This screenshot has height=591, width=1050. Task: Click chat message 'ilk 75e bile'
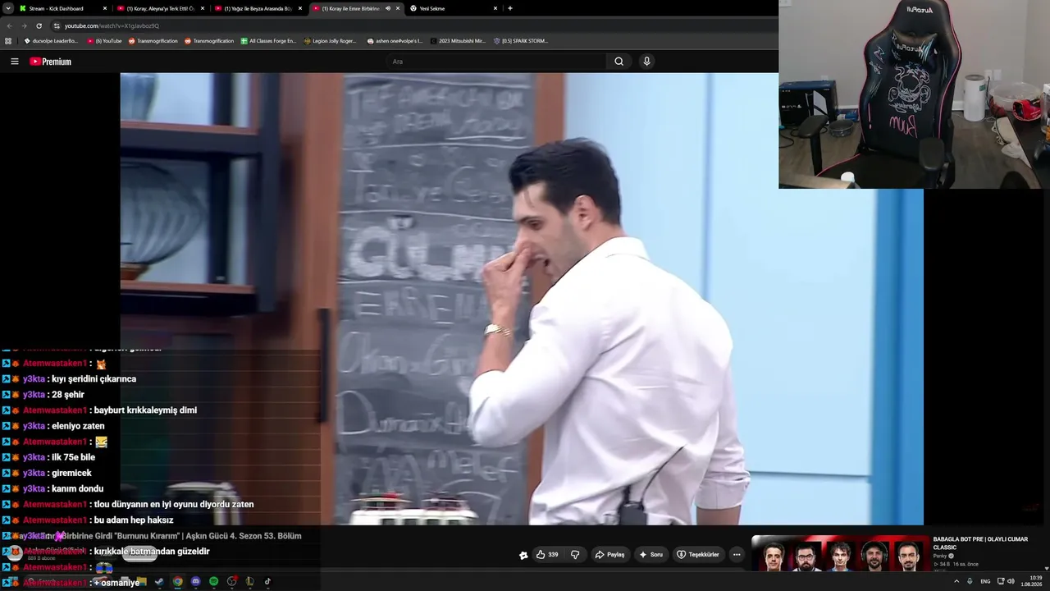tap(73, 457)
